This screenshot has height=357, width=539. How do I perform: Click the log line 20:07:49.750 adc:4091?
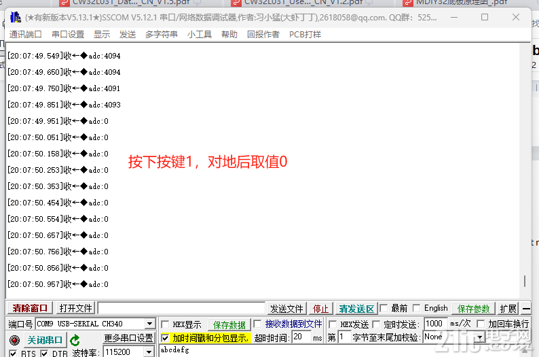coord(64,88)
